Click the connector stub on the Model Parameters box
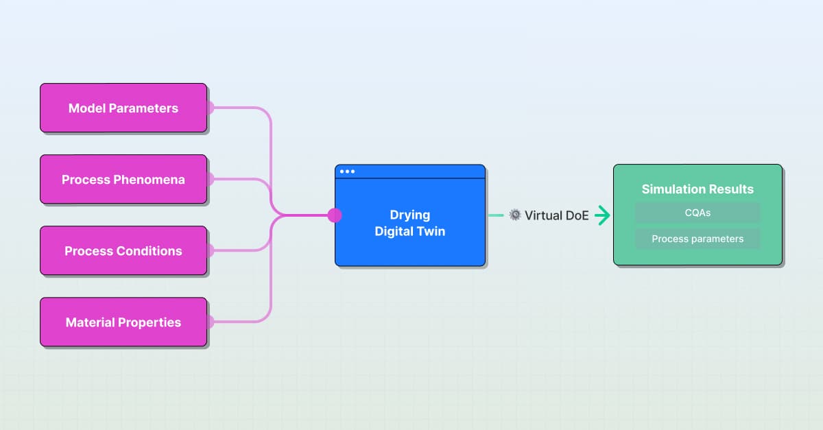 point(213,108)
